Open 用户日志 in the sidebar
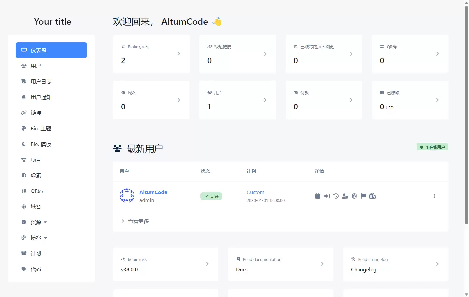Image resolution: width=469 pixels, height=297 pixels. [51, 81]
